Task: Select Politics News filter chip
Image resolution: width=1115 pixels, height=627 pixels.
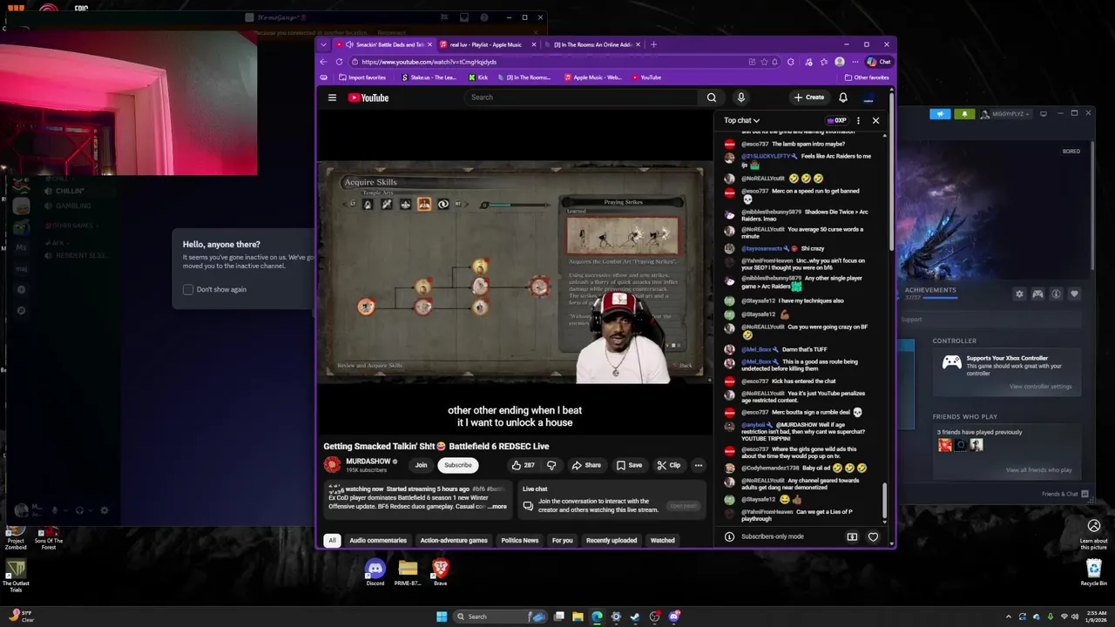Action: pyautogui.click(x=520, y=540)
